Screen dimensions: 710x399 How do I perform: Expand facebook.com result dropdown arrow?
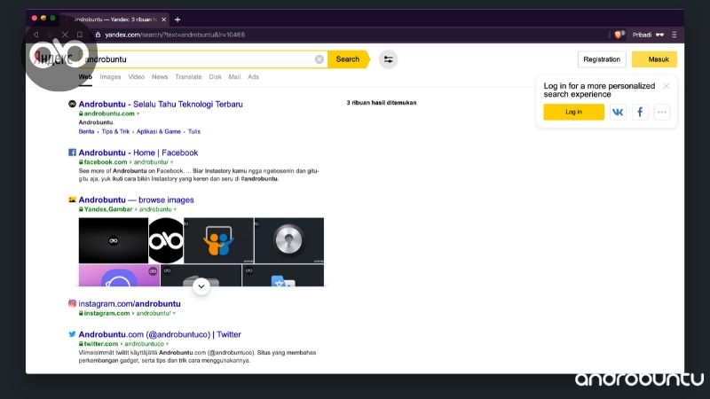click(171, 162)
